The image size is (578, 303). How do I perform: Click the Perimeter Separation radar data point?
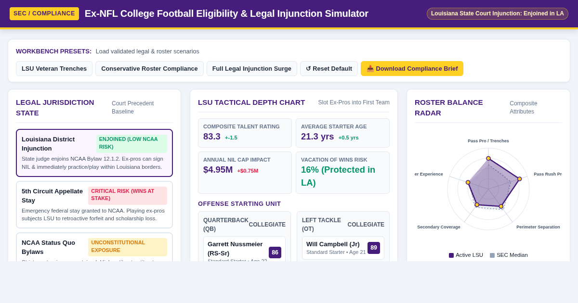pos(501,206)
